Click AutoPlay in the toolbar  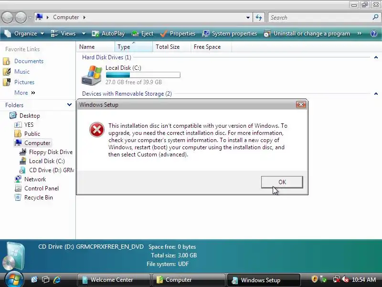[108, 33]
